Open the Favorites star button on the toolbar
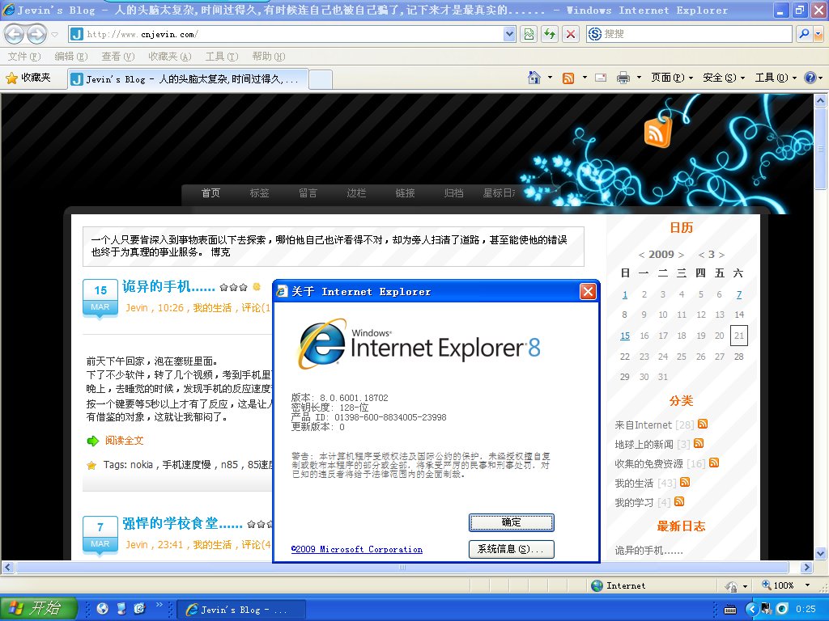Image resolution: width=829 pixels, height=621 pixels. (28, 78)
